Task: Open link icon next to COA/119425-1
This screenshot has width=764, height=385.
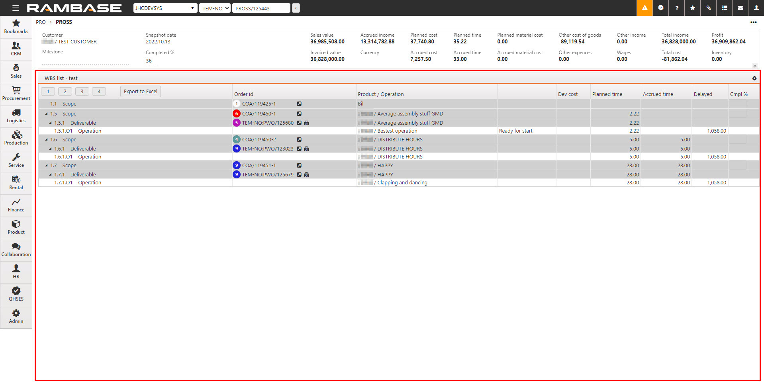Action: 299,104
